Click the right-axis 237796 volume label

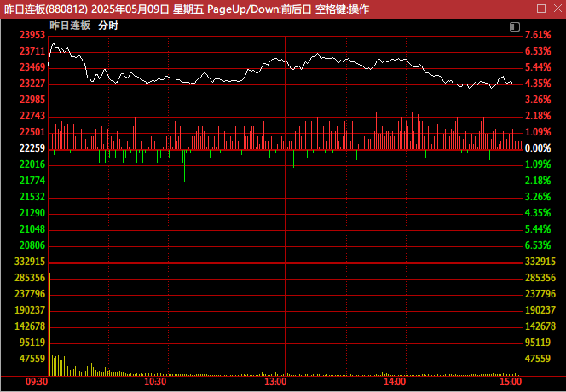click(540, 294)
